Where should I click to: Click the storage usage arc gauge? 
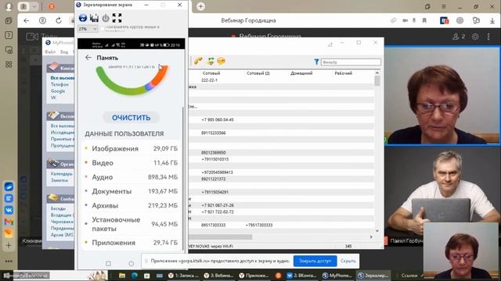point(132,80)
